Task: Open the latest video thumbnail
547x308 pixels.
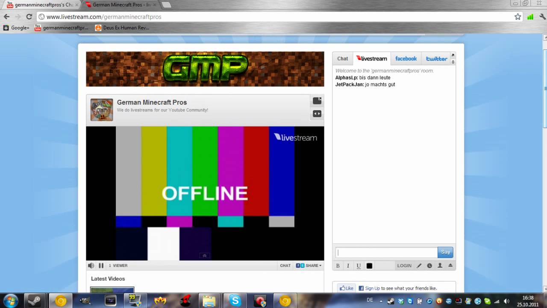Action: (112, 290)
